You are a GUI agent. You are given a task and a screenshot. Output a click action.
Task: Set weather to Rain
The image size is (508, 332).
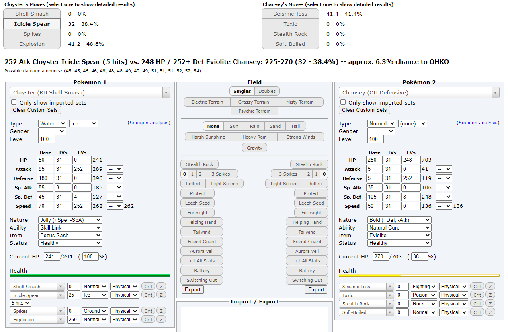254,126
